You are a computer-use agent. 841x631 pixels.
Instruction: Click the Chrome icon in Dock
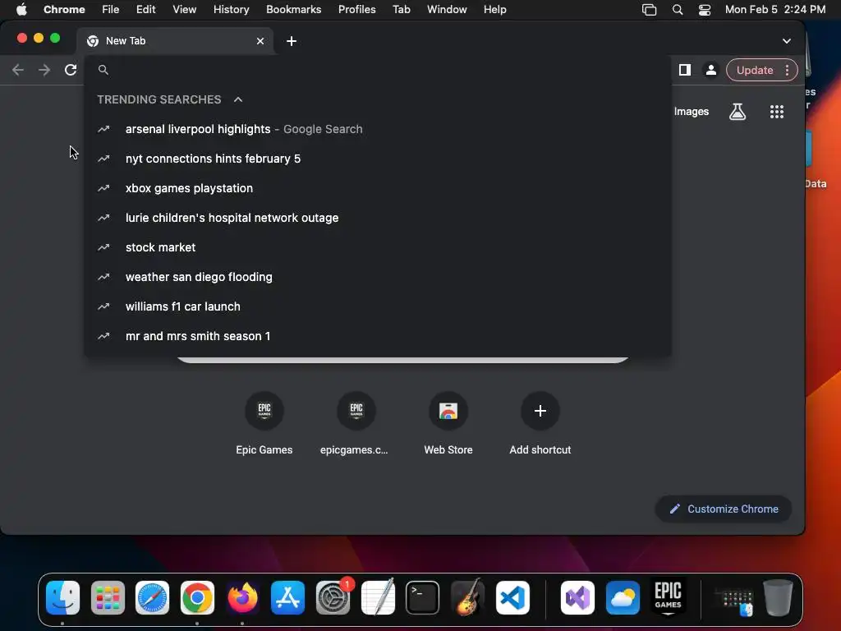(x=197, y=598)
